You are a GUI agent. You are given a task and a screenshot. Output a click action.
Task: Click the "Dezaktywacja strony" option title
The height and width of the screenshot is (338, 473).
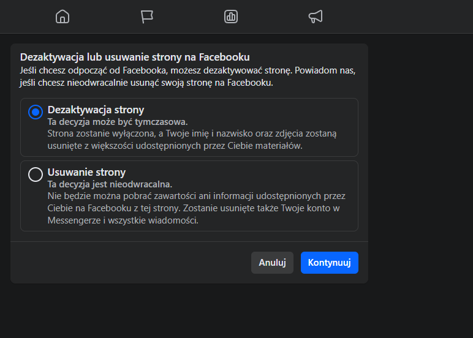pos(96,110)
